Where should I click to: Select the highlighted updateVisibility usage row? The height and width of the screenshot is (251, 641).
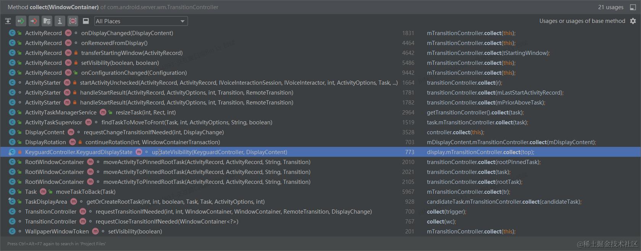[320, 152]
